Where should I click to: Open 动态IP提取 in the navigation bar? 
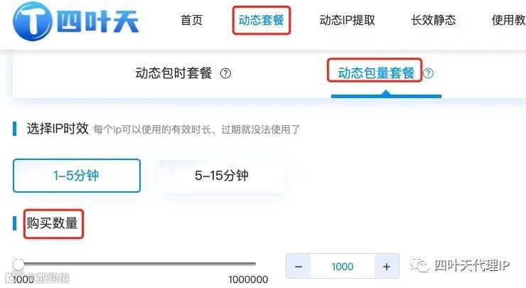(x=347, y=20)
